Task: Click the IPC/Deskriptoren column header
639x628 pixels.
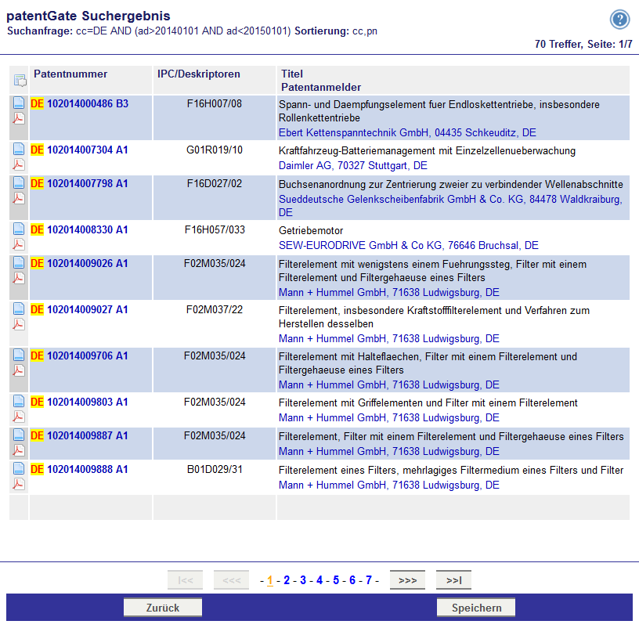Action: coord(199,74)
